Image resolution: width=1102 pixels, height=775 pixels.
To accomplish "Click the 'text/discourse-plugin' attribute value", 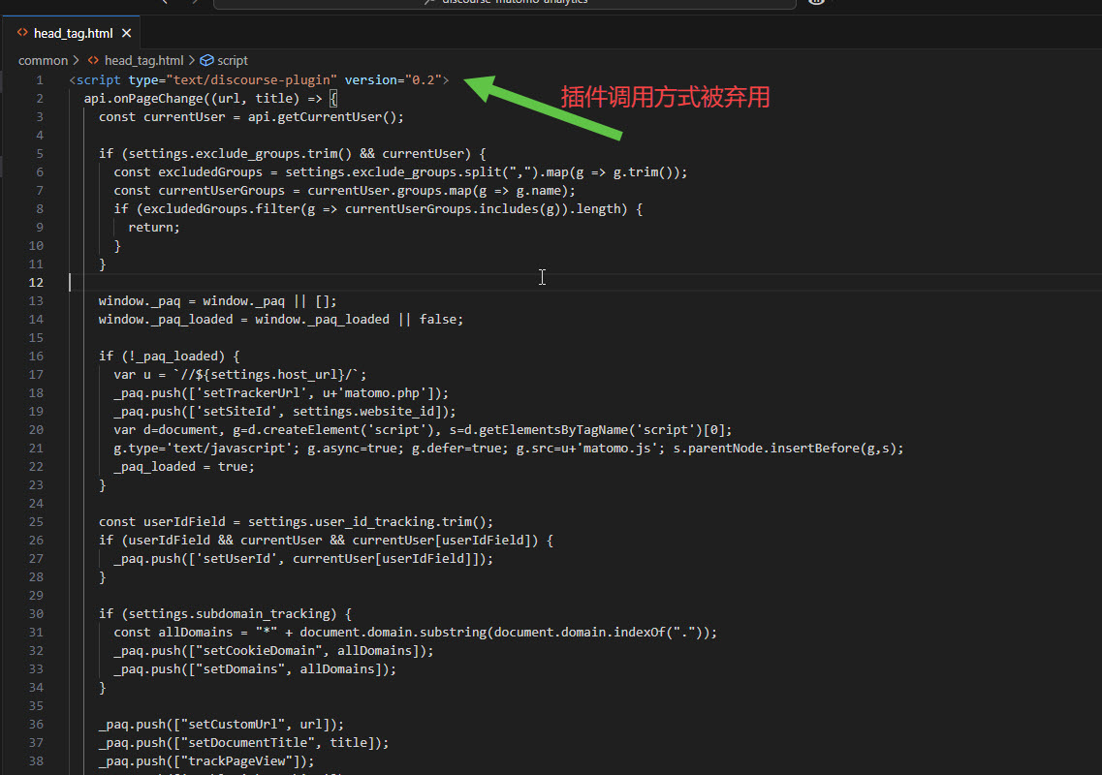I will tap(252, 80).
